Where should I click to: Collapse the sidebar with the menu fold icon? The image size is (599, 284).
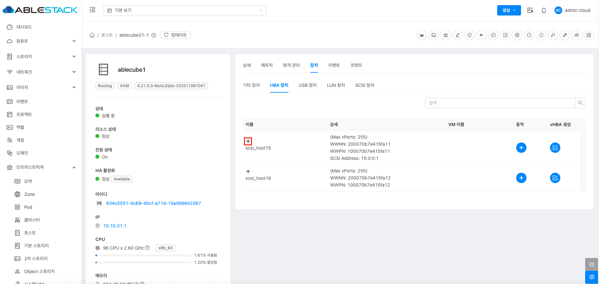tap(92, 10)
